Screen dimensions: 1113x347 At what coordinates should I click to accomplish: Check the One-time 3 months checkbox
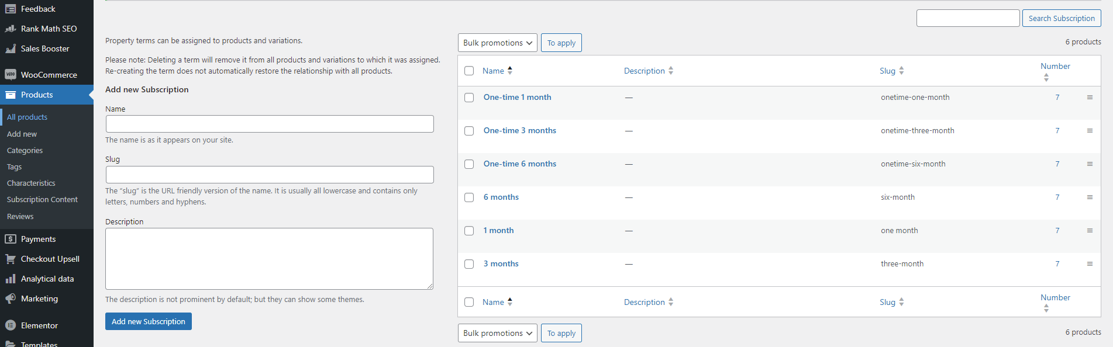[469, 131]
